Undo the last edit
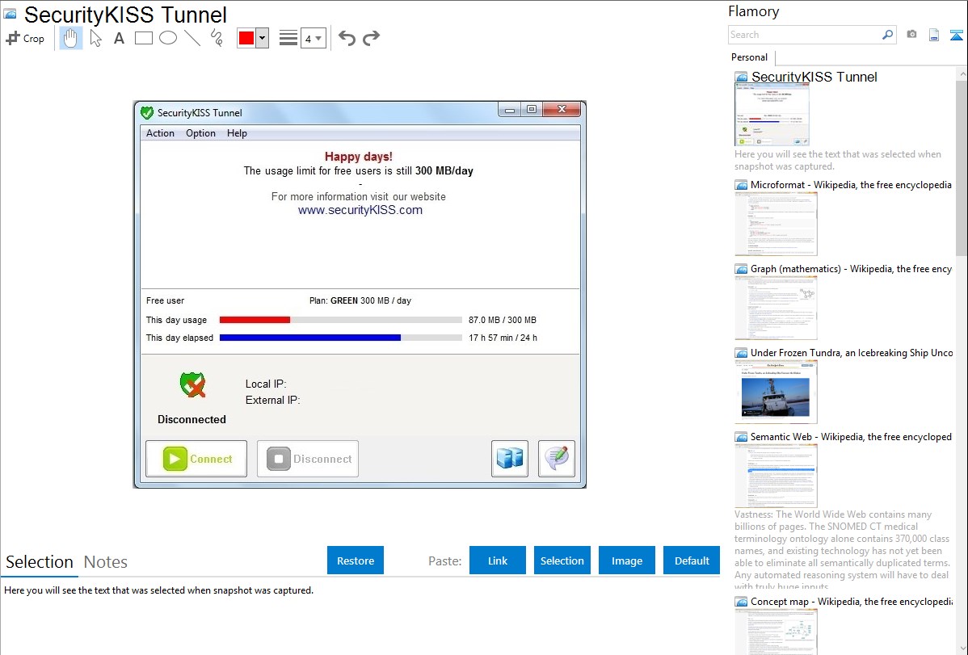 point(347,38)
